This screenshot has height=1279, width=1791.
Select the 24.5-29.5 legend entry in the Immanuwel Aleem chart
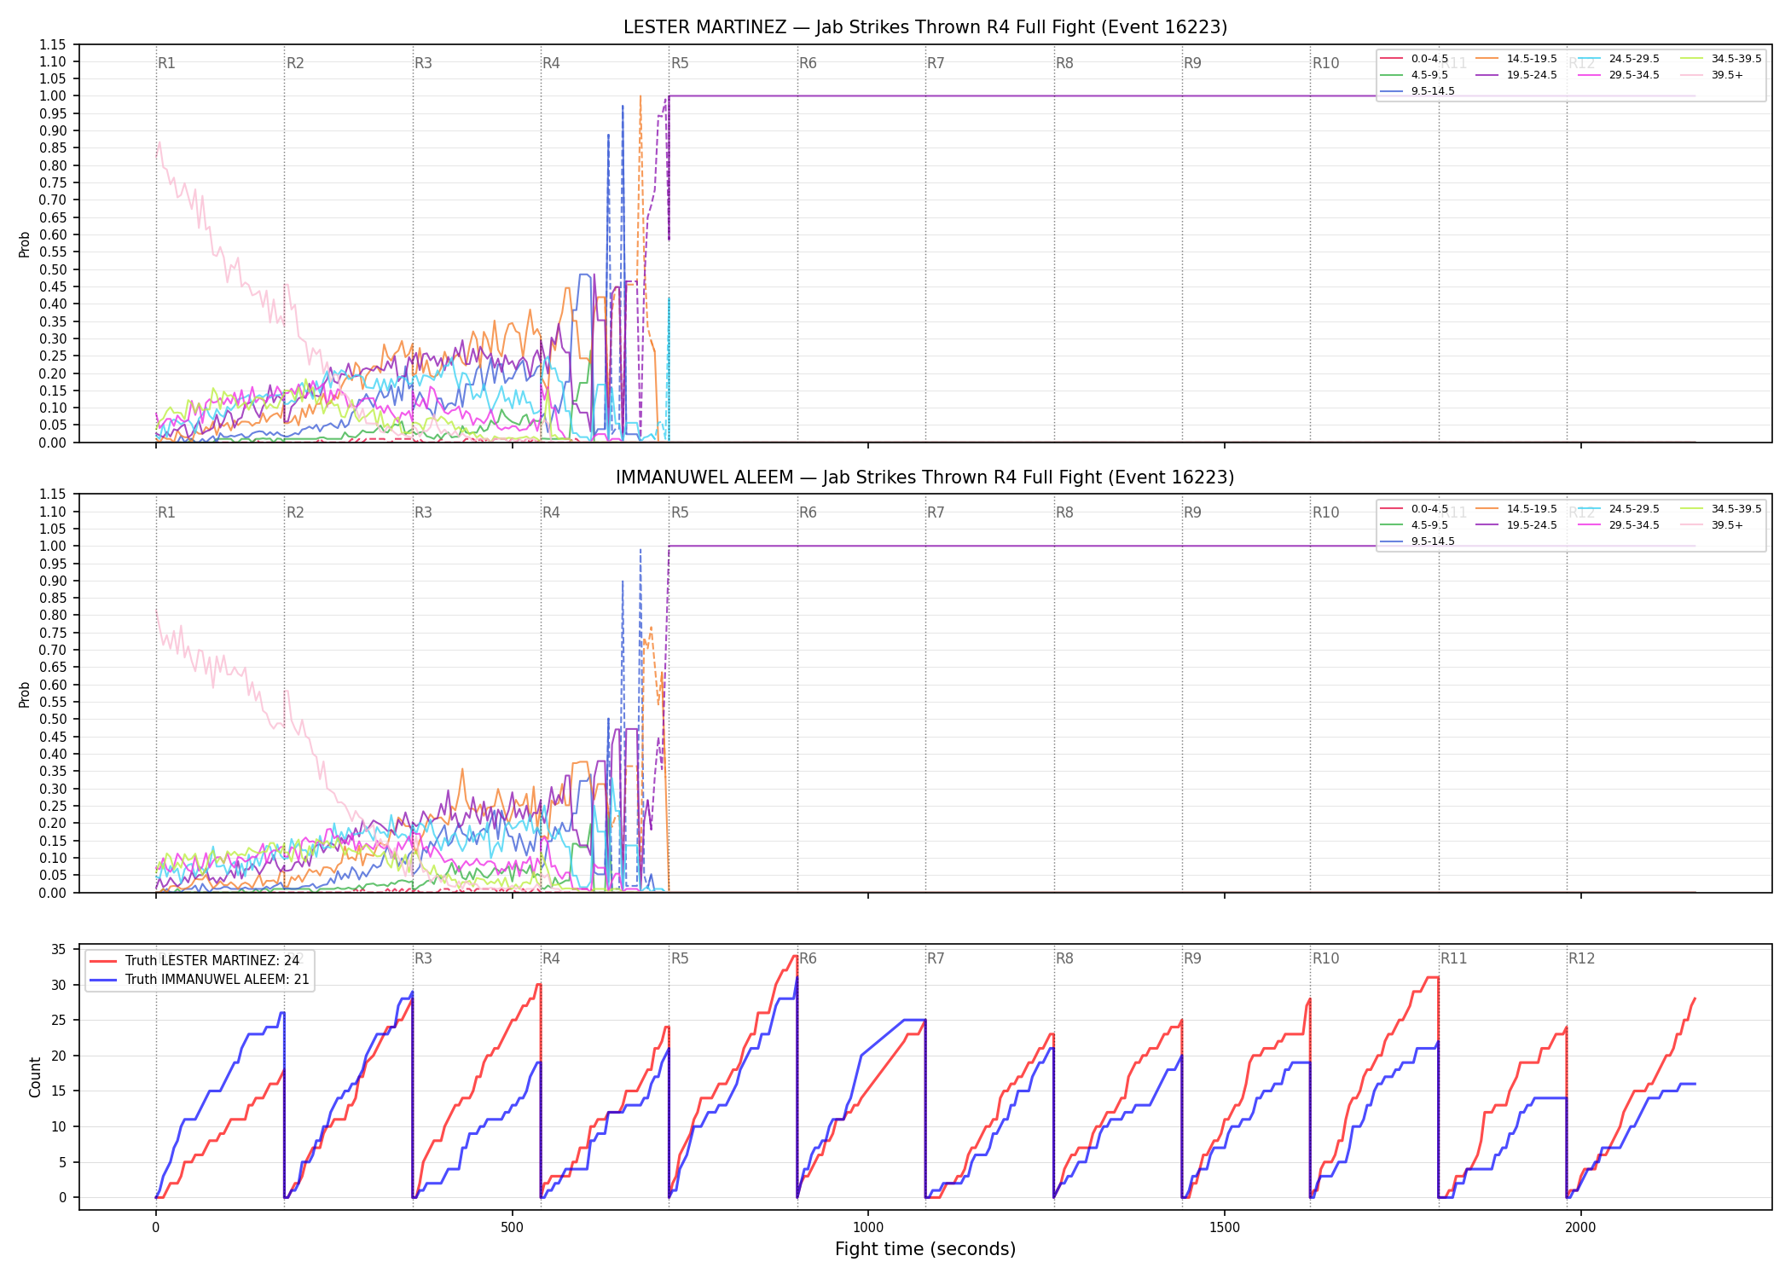tap(1619, 509)
